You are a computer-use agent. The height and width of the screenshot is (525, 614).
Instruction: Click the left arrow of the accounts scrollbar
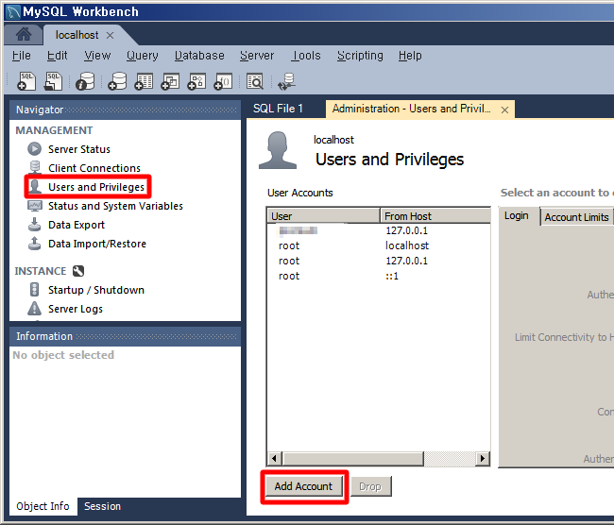(275, 458)
